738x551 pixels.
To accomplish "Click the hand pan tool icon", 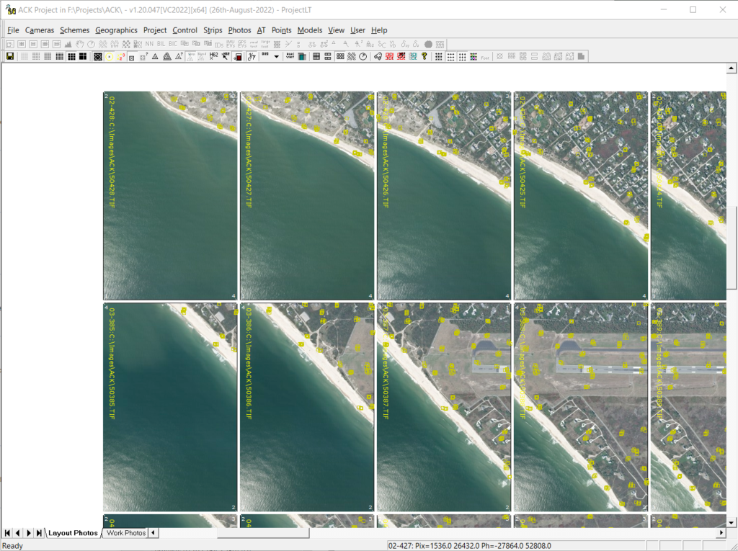I will coord(79,44).
